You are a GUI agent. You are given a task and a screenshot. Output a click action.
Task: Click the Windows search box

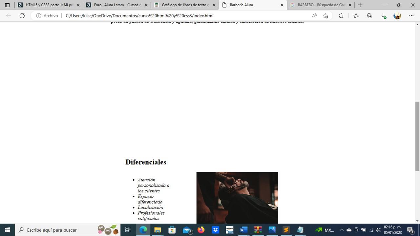68,230
